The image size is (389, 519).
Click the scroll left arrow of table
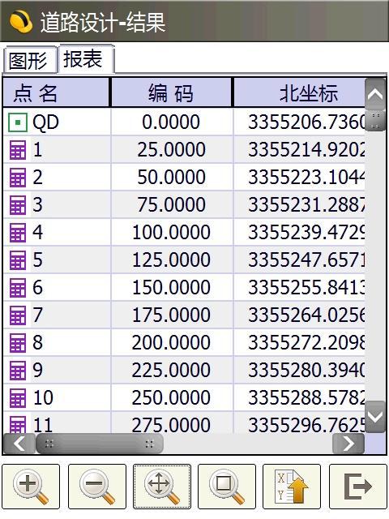[19, 444]
